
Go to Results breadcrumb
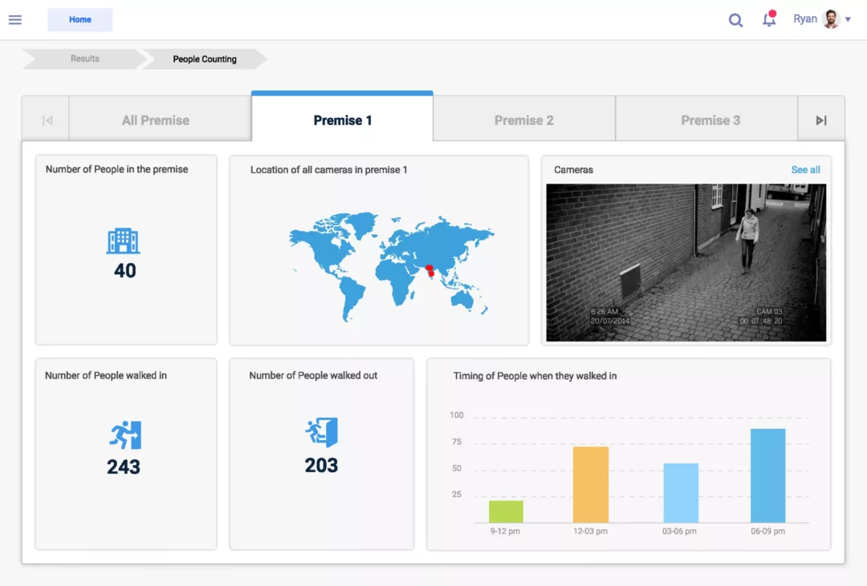tap(84, 59)
